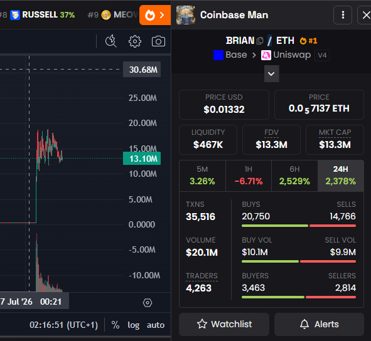Click the blue Base chain icon
Image resolution: width=371 pixels, height=341 pixels.
point(218,55)
